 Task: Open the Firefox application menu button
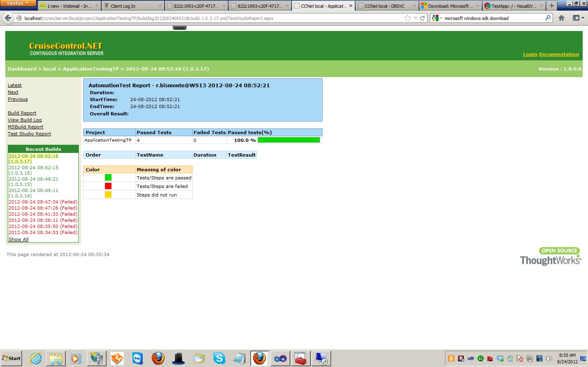click(x=18, y=3)
